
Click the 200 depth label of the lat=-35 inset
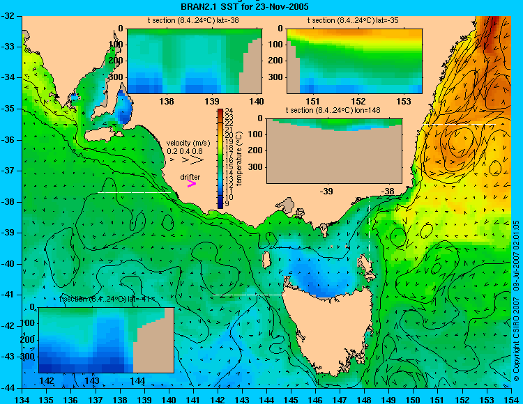coord(275,61)
